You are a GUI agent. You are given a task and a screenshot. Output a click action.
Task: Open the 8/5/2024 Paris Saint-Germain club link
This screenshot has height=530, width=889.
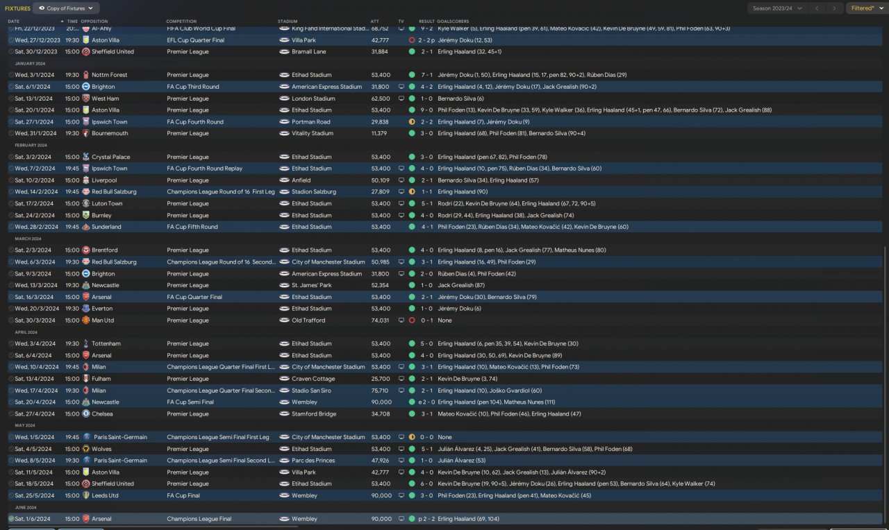click(x=119, y=461)
